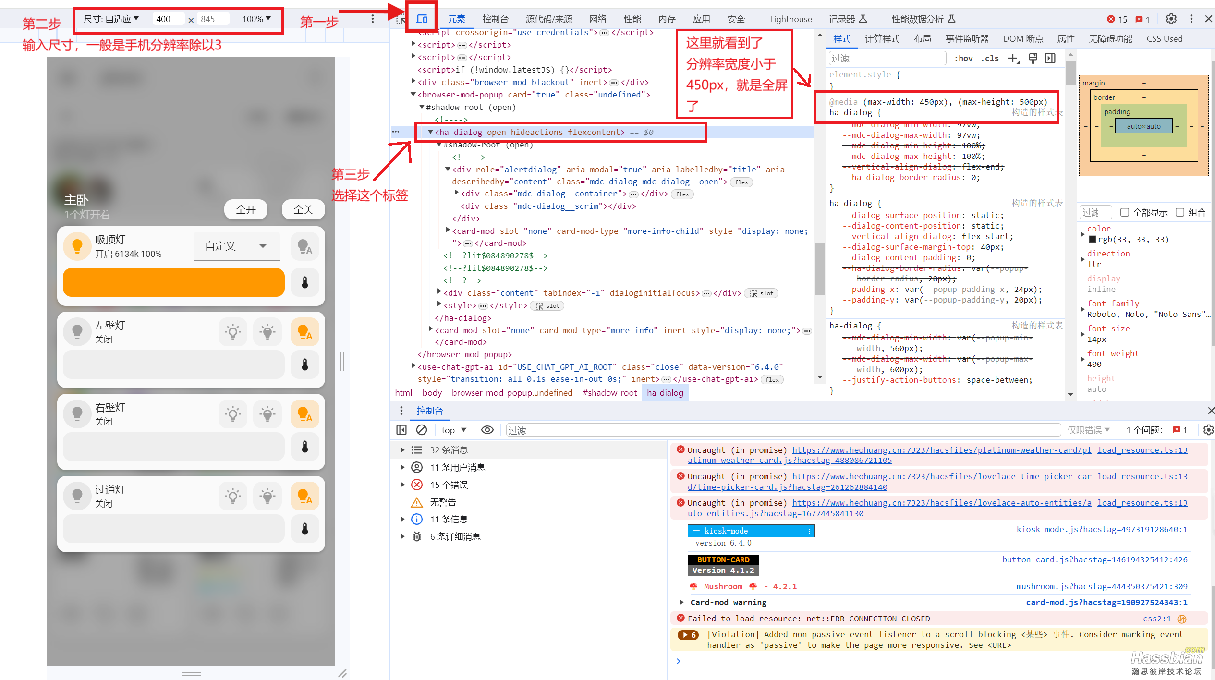Expand the color computed property
Viewport: 1215px width, 680px height.
click(x=1082, y=234)
